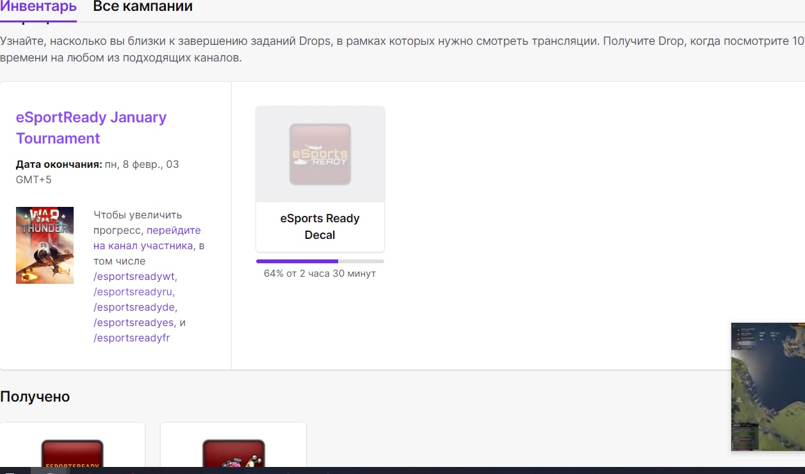Click the 64% от 2 часа 30 минут text
The height and width of the screenshot is (474, 805).
point(320,274)
